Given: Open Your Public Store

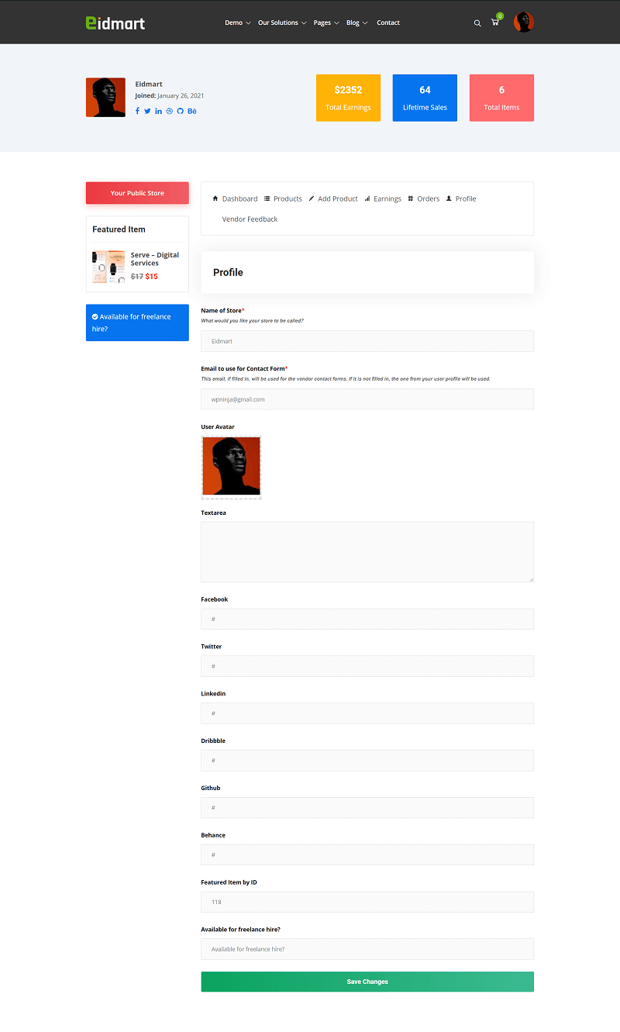Looking at the screenshot, I should click(x=137, y=192).
